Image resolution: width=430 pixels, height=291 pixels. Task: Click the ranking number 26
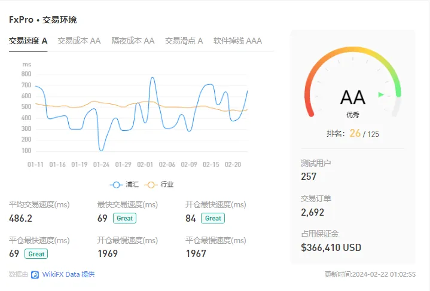coord(355,133)
